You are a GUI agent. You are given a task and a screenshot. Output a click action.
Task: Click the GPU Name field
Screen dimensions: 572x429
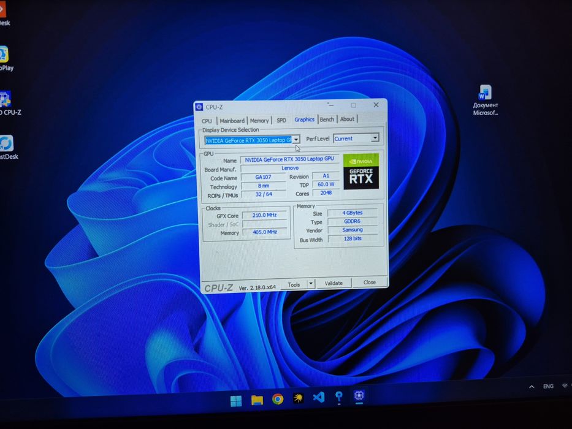(289, 159)
